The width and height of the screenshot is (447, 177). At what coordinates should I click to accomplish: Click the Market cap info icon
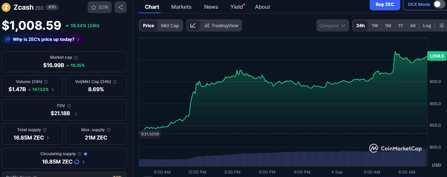[x=76, y=58]
